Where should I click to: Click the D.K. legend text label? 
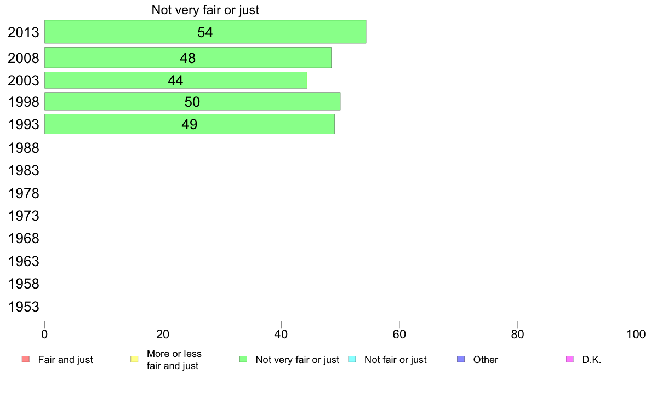(592, 360)
